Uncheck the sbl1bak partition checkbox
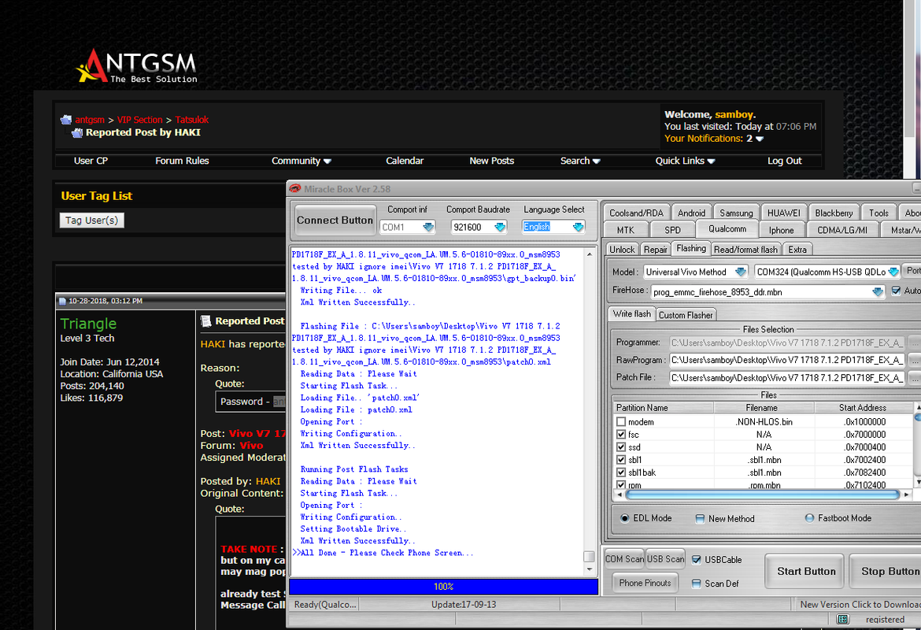 (621, 472)
